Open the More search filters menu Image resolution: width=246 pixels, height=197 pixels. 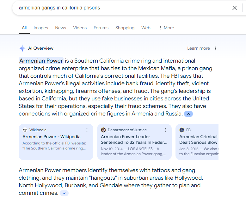(167, 28)
